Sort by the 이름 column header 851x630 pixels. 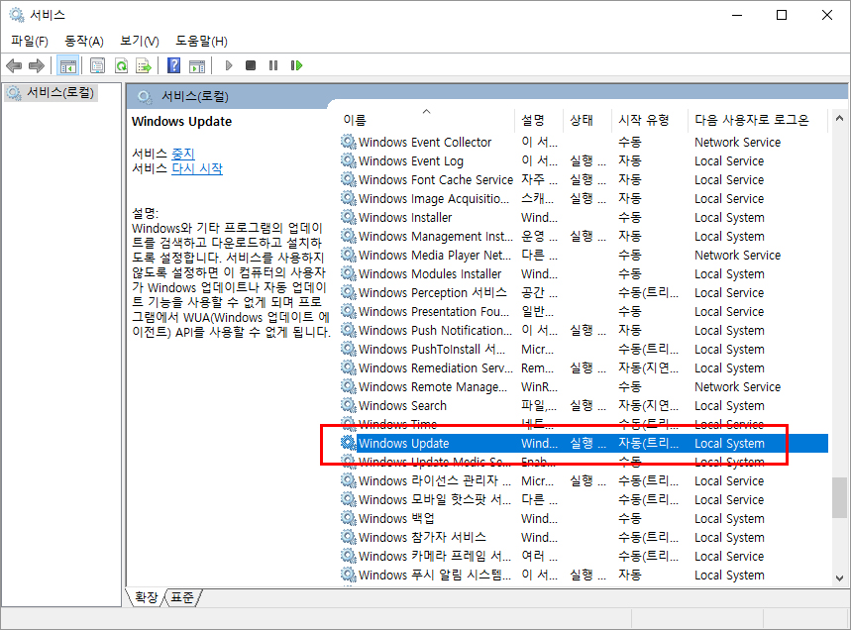tap(427, 120)
